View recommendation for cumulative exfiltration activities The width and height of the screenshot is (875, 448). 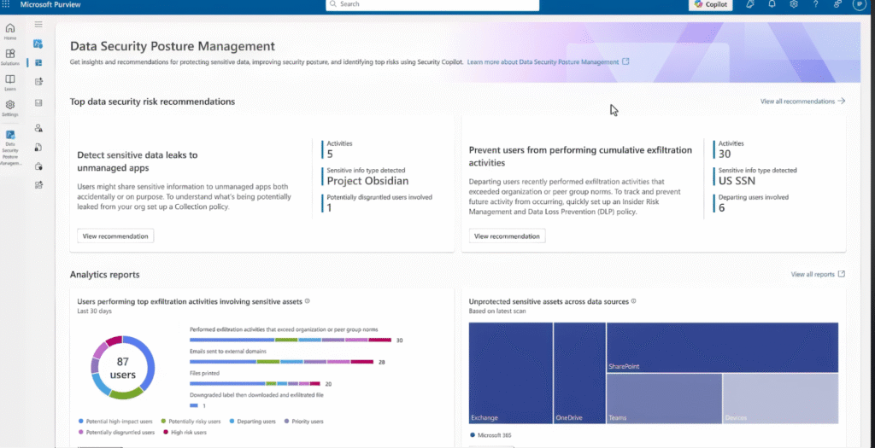click(508, 236)
